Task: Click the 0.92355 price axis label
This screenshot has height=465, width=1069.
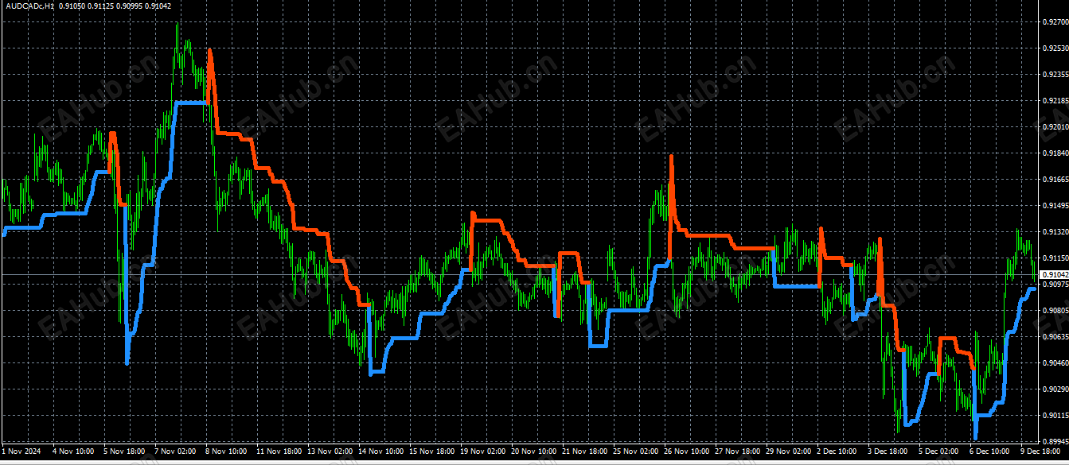Action: tap(1055, 75)
